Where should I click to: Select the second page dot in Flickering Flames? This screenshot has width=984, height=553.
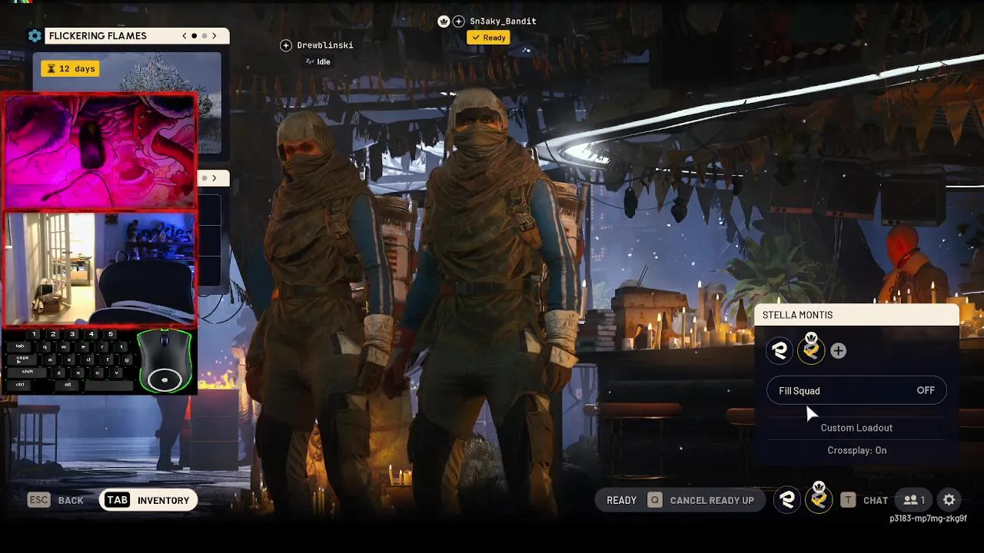204,36
